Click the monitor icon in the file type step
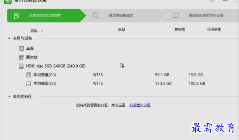Screen dimensions: 239x140 click(176, 16)
